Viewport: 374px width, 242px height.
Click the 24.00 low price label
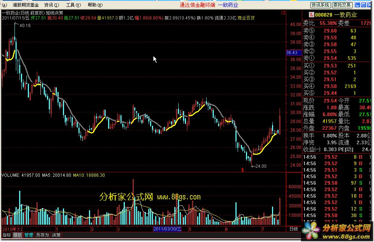pyautogui.click(x=261, y=166)
